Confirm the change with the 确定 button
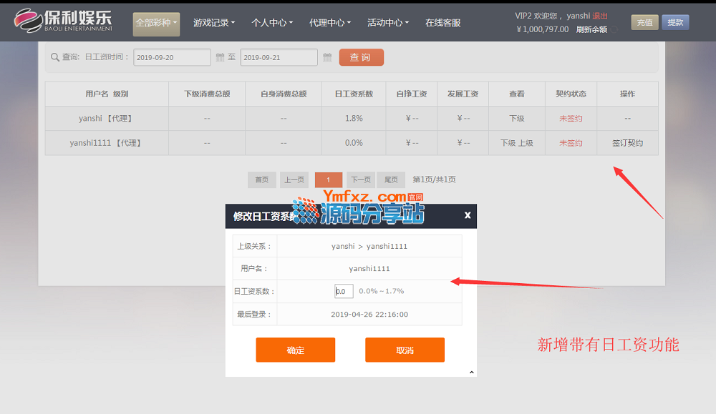Viewport: 716px width, 414px height. [x=295, y=350]
